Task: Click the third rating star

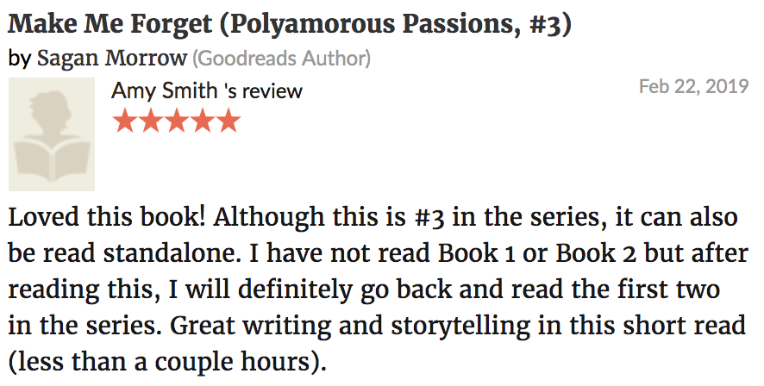Action: coord(177,121)
